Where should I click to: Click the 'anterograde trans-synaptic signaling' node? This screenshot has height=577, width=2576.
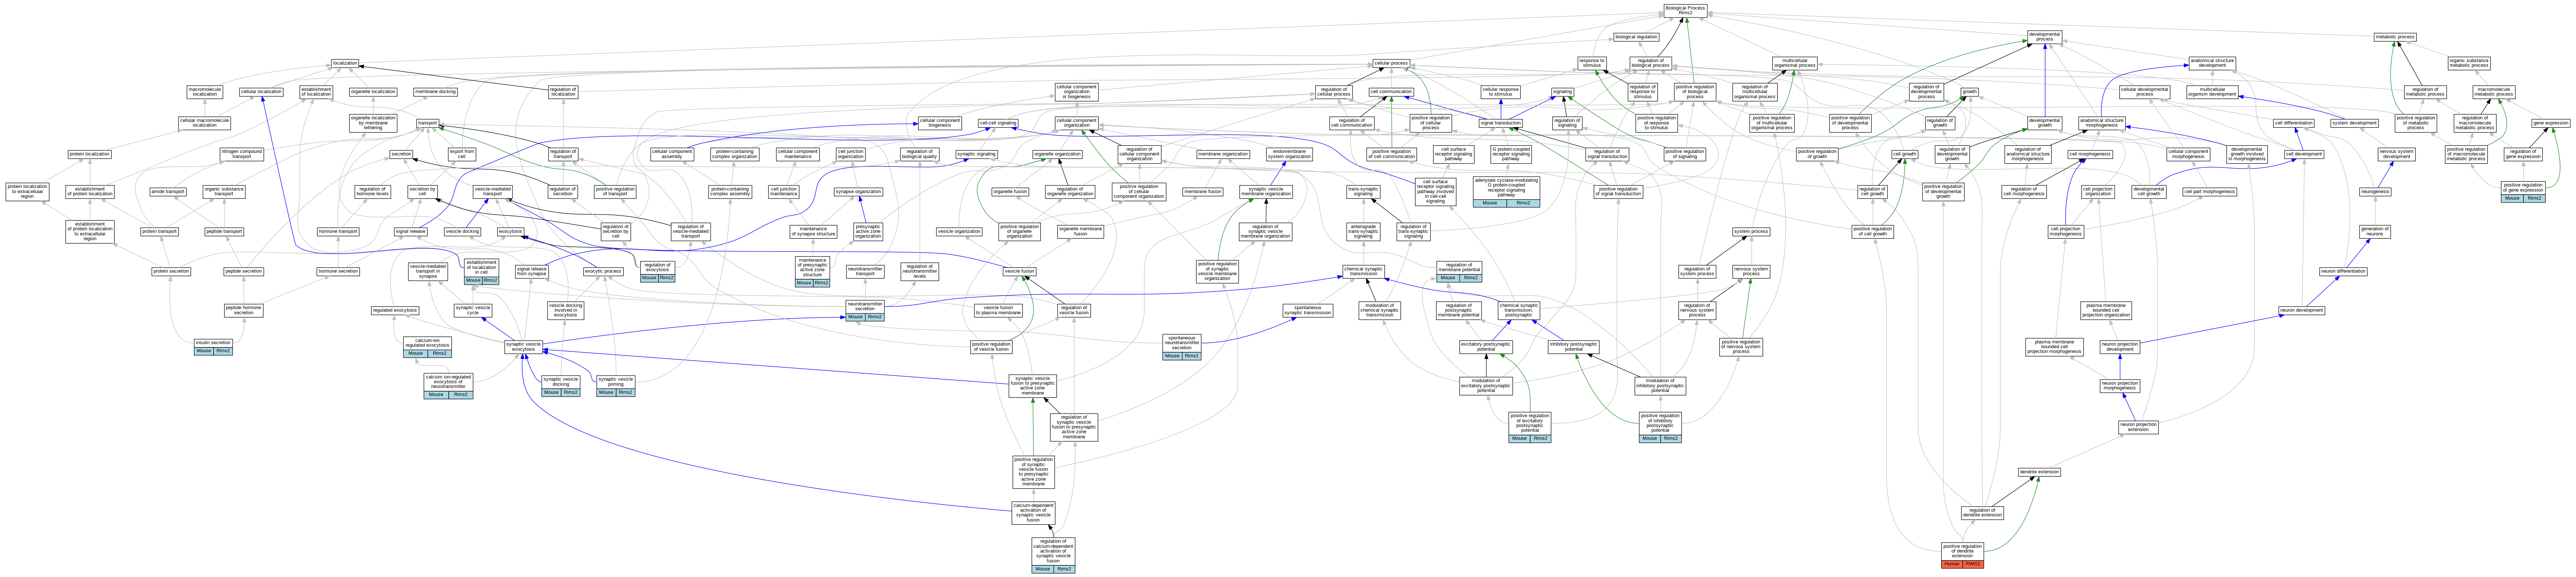[x=1363, y=231]
